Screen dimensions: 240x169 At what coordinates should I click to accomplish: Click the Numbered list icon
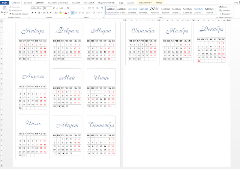click(78, 8)
